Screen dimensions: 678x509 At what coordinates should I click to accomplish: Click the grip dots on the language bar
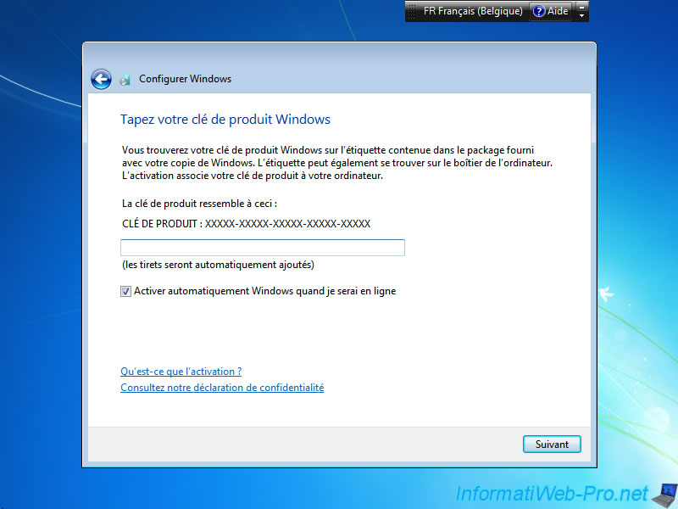pos(409,11)
